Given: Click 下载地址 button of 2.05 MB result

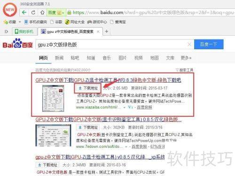Looking at the screenshot, I should [x=88, y=88].
